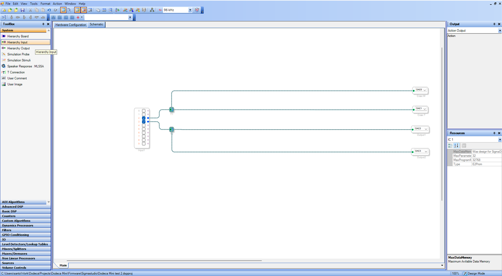
Task: Click the New Project toolbar icon
Action: click(x=4, y=10)
